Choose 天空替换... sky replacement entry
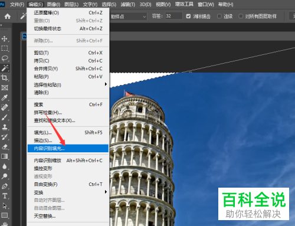295x226 pixels. 68,216
